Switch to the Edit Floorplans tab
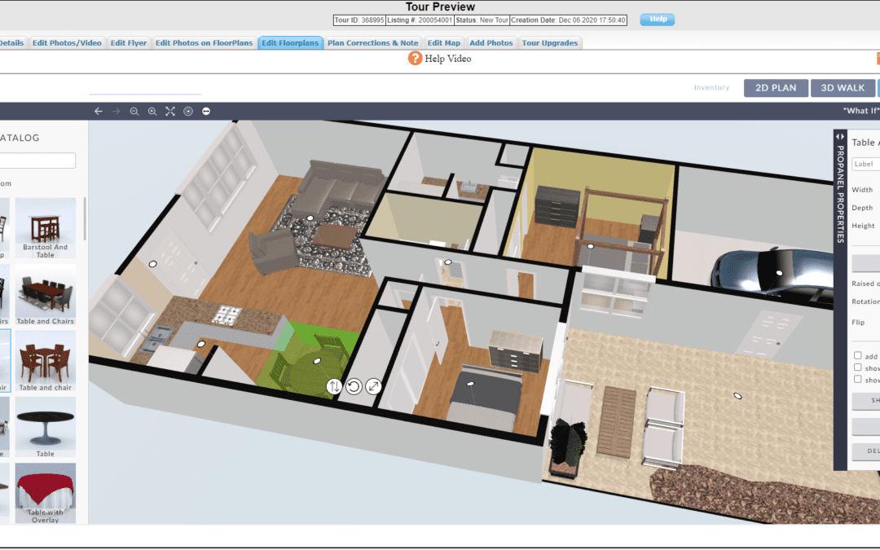 [x=290, y=42]
